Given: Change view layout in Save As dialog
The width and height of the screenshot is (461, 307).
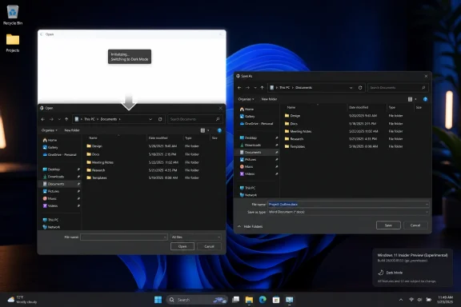Looking at the screenshot, I should pos(410,99).
